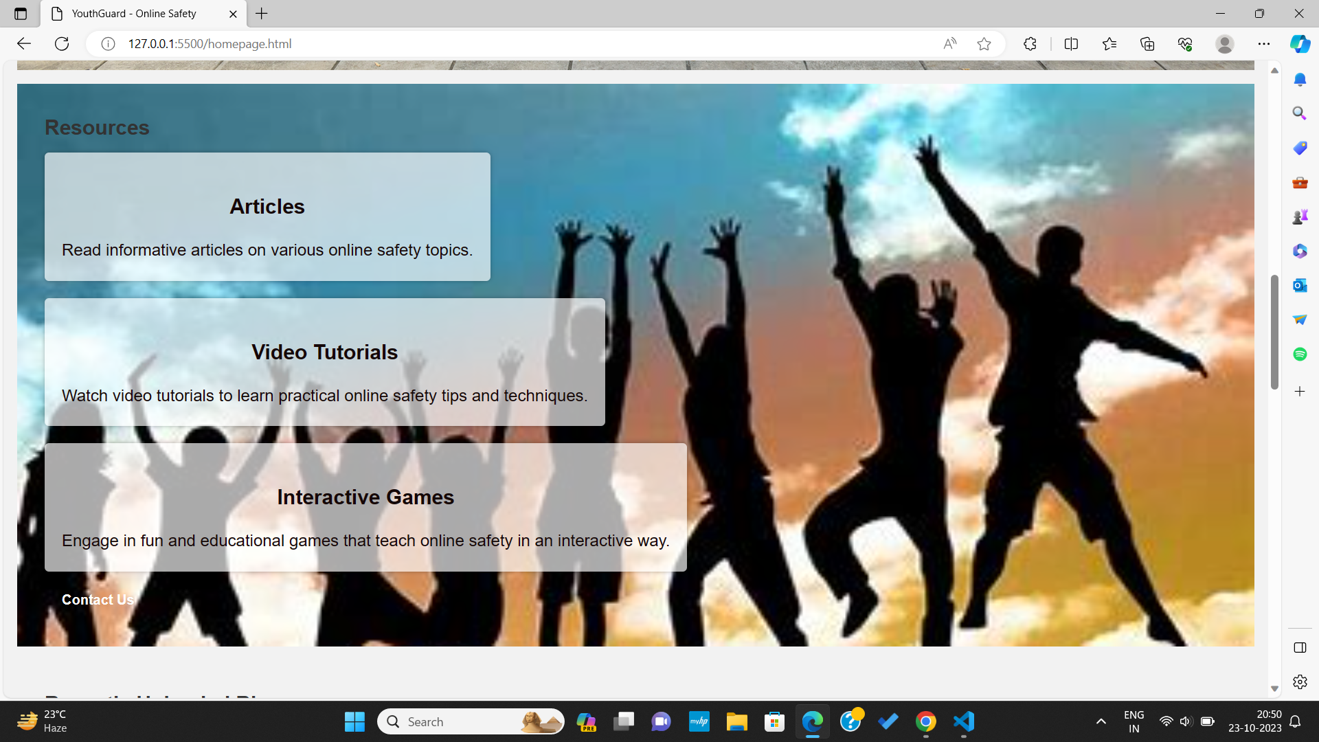
Task: Click the page vertical scrollbar thumb
Action: click(x=1274, y=332)
